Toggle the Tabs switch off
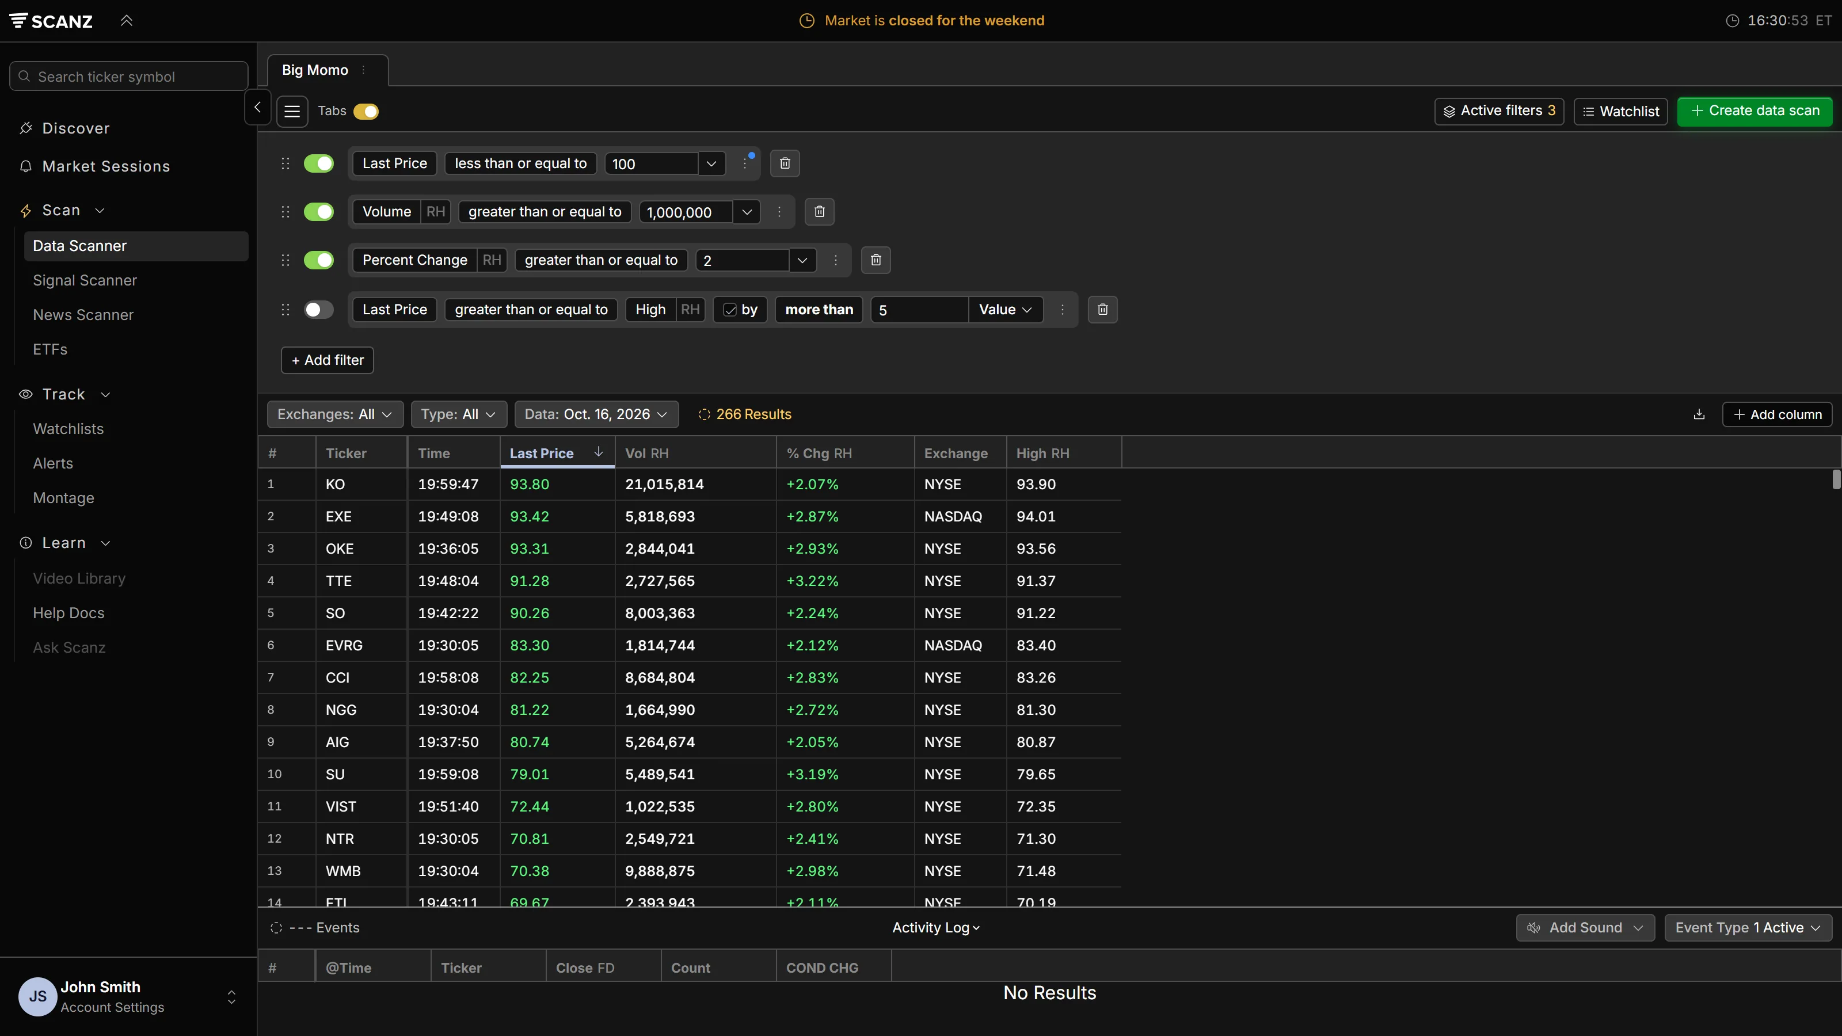This screenshot has width=1842, height=1036. tap(366, 112)
